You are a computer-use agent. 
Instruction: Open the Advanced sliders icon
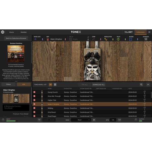pyautogui.click(x=146, y=39)
